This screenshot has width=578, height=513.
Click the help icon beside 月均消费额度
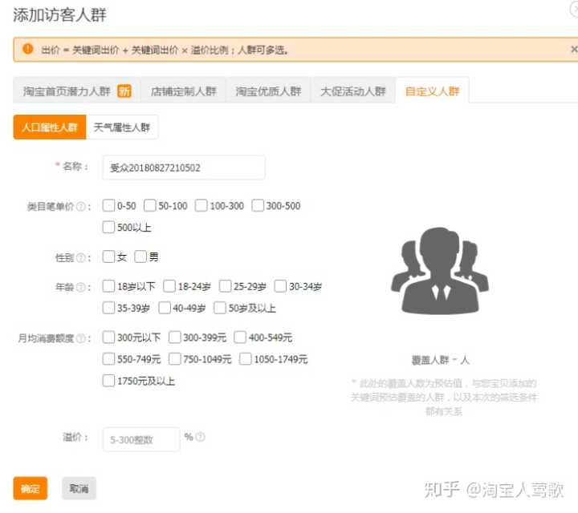pyautogui.click(x=82, y=338)
